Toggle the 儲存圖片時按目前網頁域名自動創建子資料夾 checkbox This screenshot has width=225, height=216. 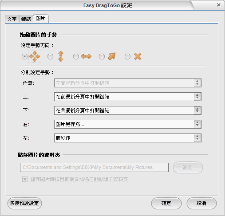click(25, 179)
